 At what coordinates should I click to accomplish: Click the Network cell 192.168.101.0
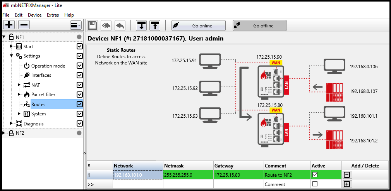coord(138,175)
